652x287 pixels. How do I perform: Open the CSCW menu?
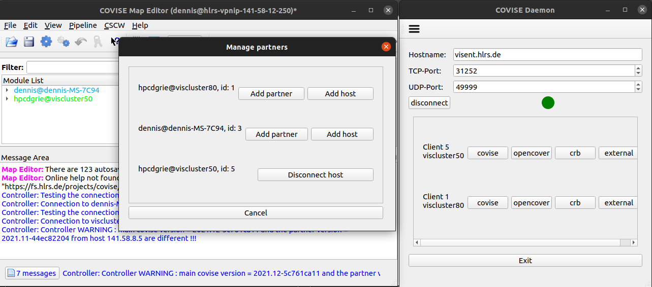pyautogui.click(x=114, y=25)
